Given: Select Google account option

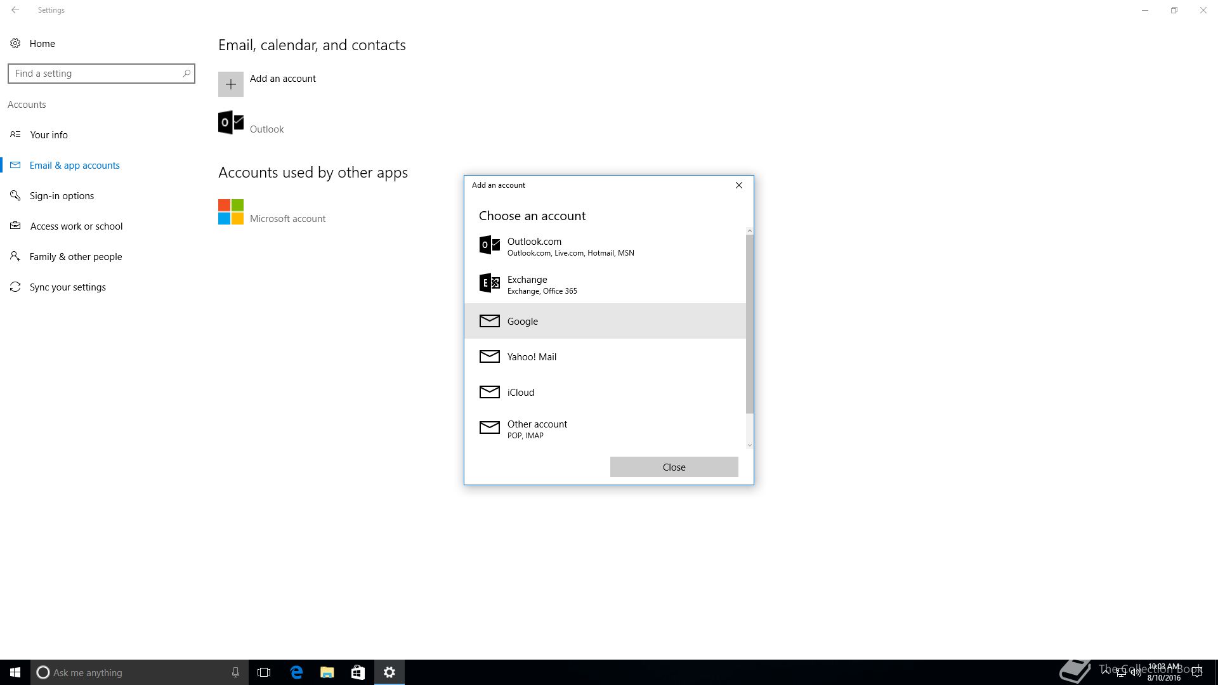Looking at the screenshot, I should click(605, 321).
